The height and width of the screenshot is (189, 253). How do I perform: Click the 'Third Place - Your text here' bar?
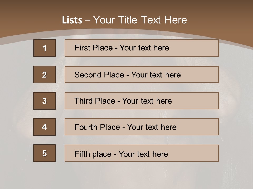click(142, 101)
